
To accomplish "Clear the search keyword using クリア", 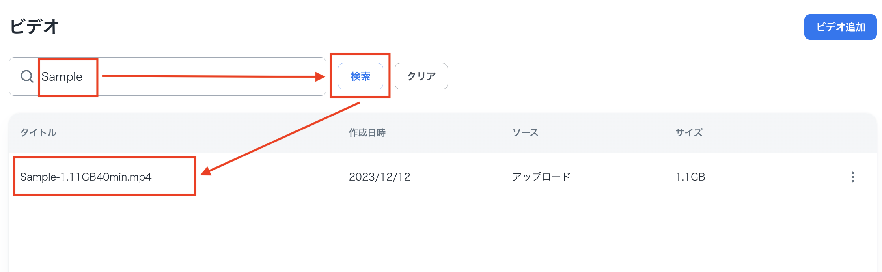I will click(x=421, y=76).
